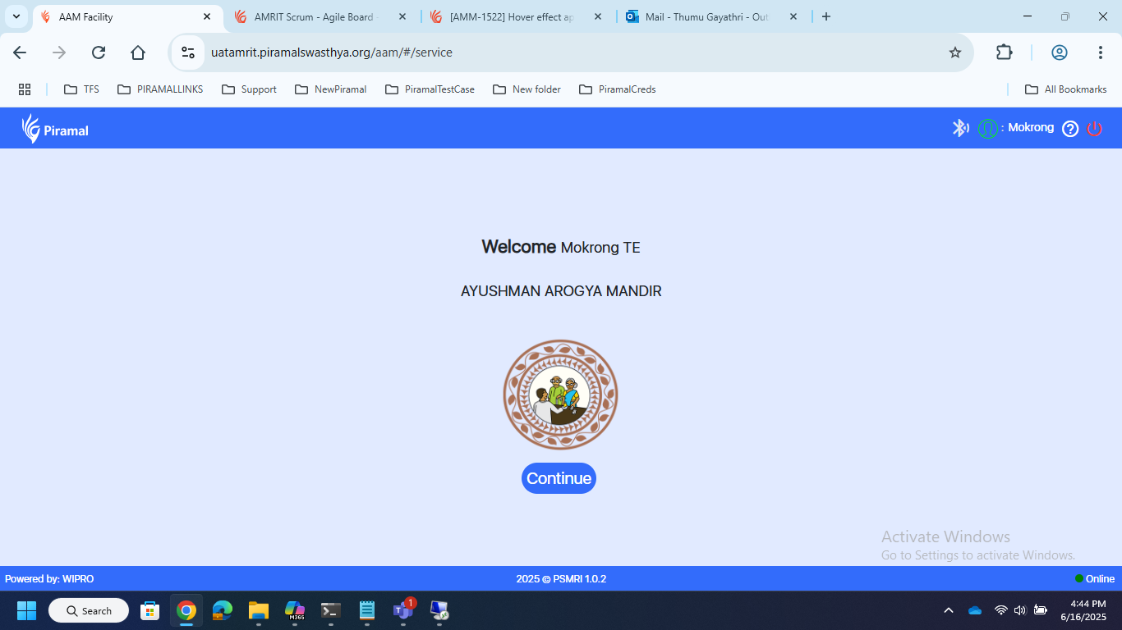Open Remote Desktop icon in taskbar
The image size is (1122, 630).
point(439,610)
